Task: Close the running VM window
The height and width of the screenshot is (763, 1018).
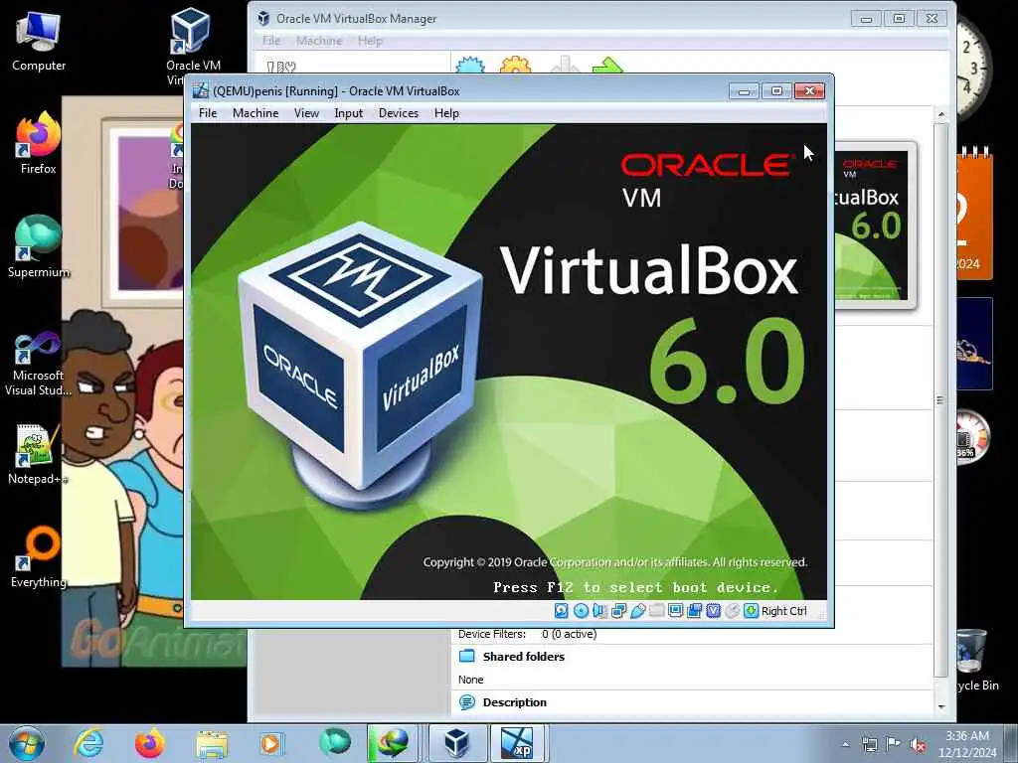Action: 809,91
